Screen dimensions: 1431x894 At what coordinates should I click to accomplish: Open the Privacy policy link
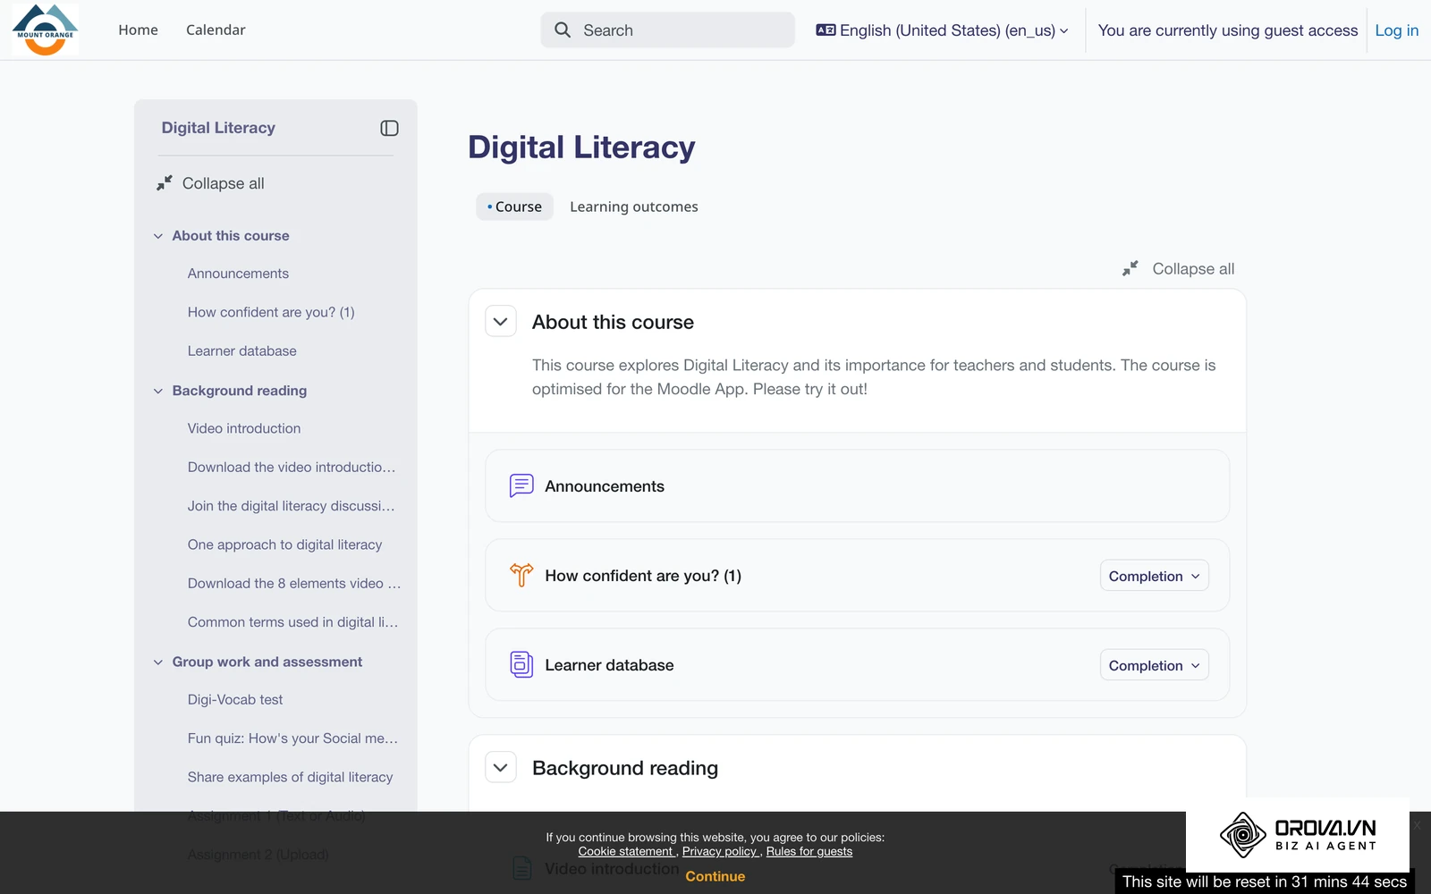[720, 851]
